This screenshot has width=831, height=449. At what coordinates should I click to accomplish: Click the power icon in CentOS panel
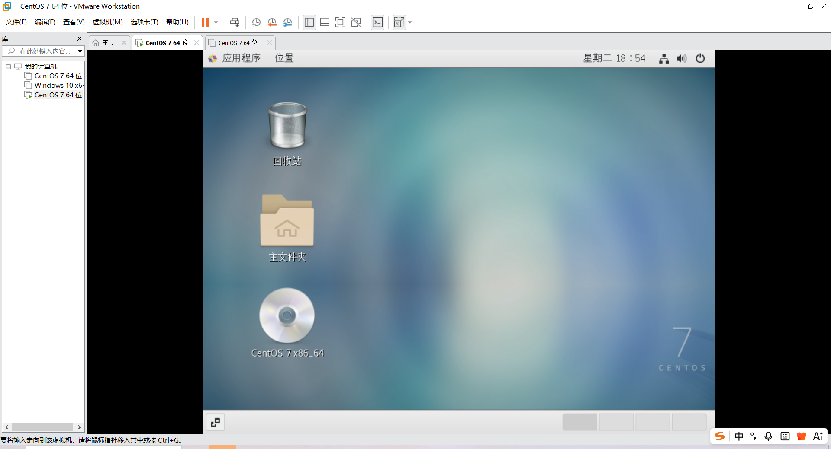click(x=700, y=58)
